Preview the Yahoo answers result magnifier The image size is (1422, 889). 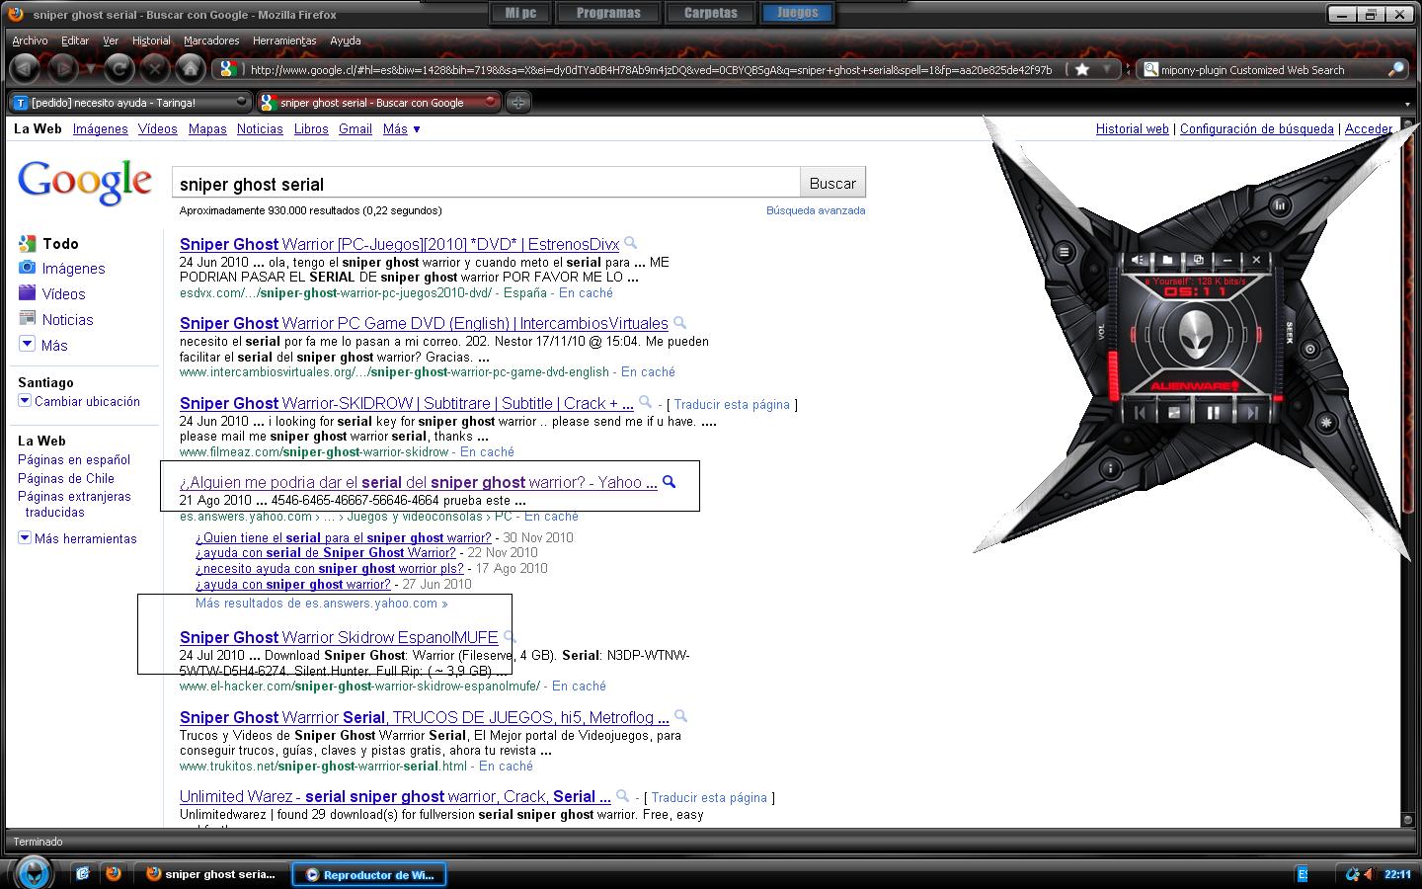(x=669, y=481)
